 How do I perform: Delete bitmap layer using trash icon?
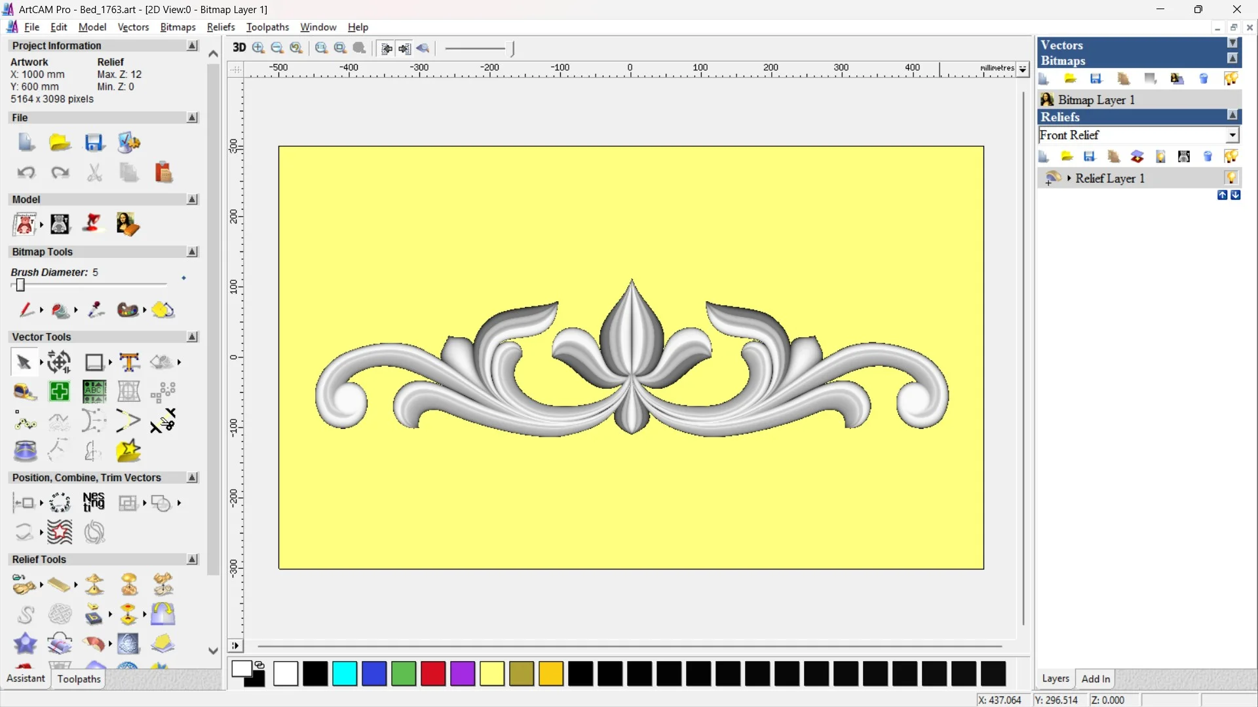click(1204, 79)
